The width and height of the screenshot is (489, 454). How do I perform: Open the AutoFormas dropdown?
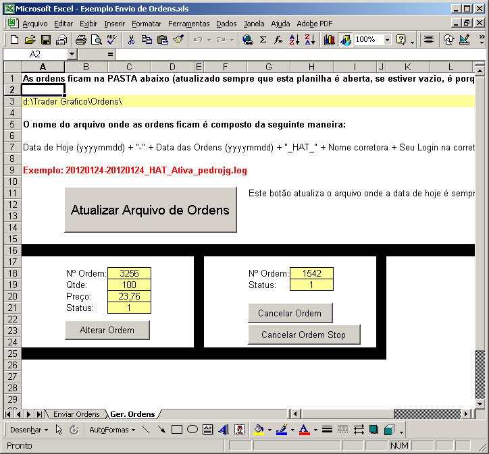click(x=112, y=430)
